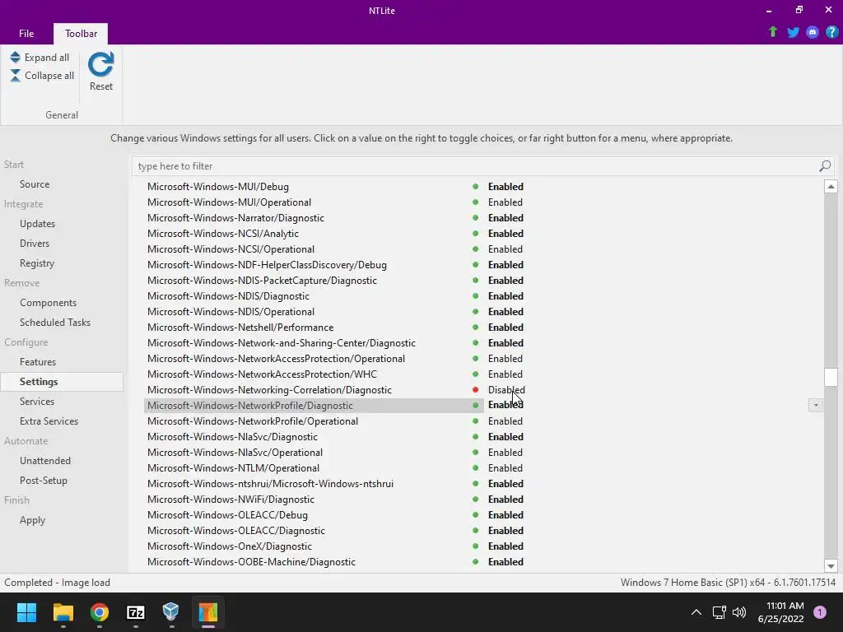Screen dimensions: 843x632
Task: Toggle Enabled value for Narrator/Diagnostic
Action: click(x=505, y=217)
